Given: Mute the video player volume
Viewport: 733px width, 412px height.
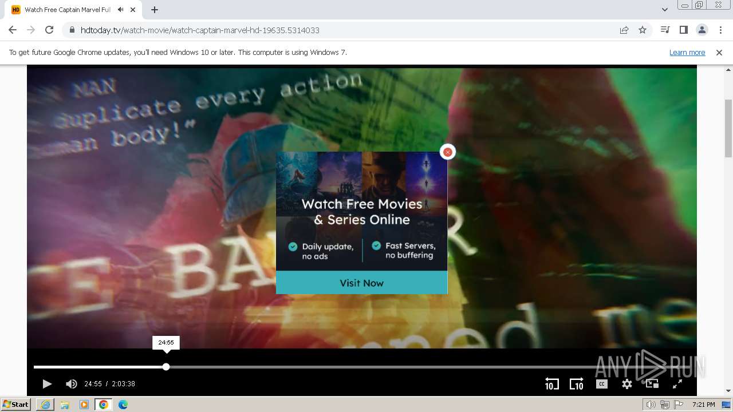Looking at the screenshot, I should coord(72,384).
